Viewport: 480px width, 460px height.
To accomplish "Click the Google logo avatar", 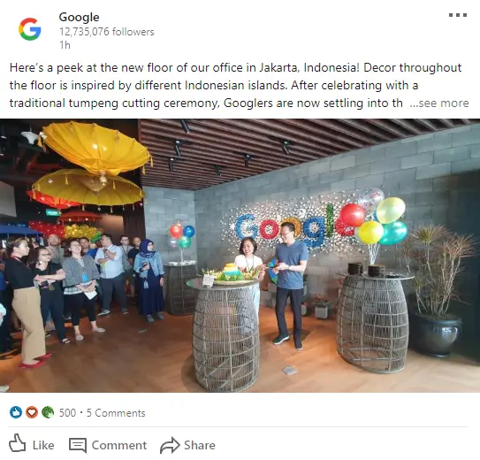I will [x=30, y=29].
